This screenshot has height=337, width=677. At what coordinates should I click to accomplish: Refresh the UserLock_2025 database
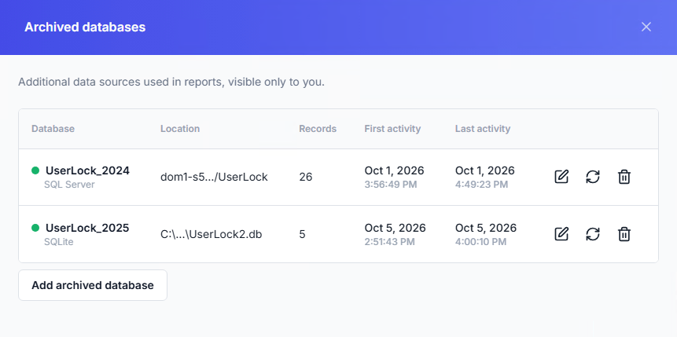pos(593,234)
